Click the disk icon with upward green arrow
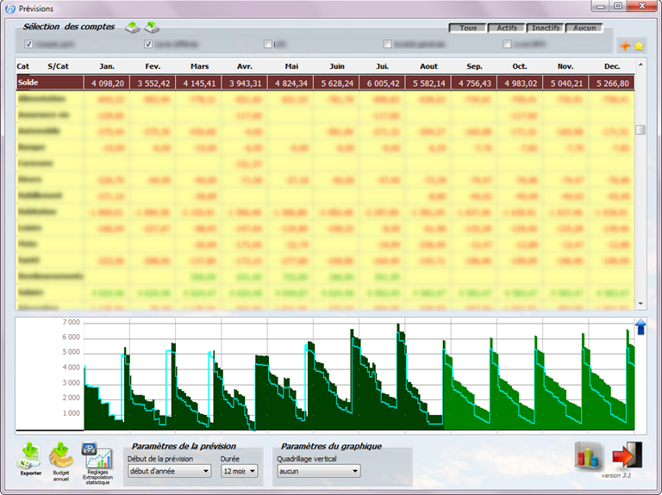Viewport: 662px width, 495px height. [x=152, y=28]
